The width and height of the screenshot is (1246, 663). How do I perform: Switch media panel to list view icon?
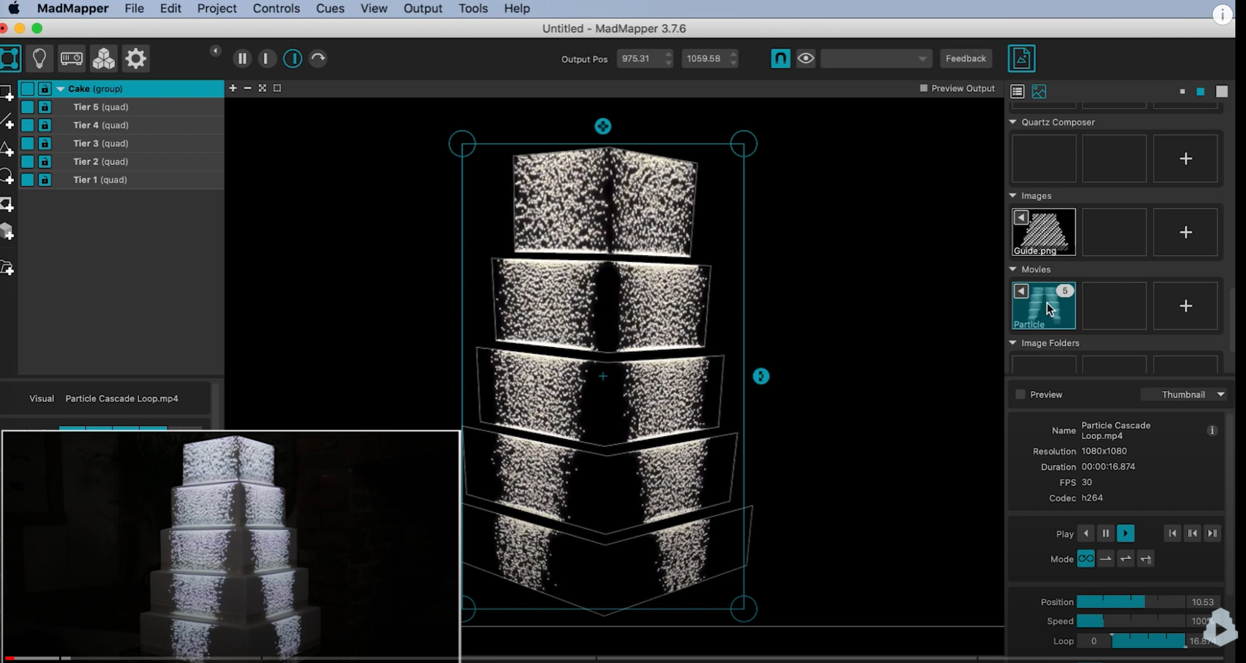coord(1017,91)
